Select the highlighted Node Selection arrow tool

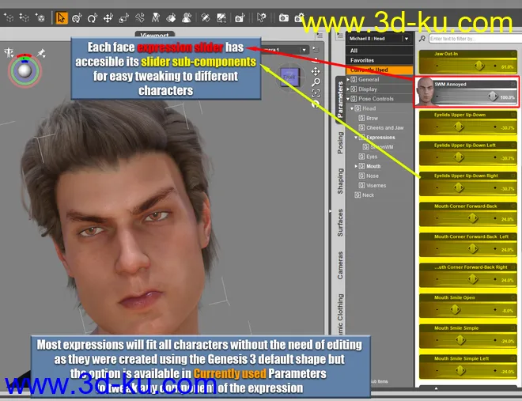click(x=61, y=17)
